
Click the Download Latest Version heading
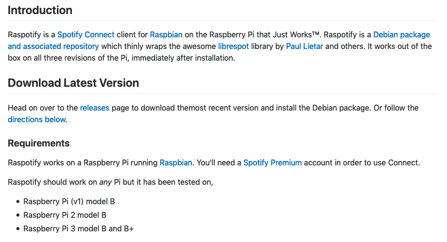[x=73, y=83]
